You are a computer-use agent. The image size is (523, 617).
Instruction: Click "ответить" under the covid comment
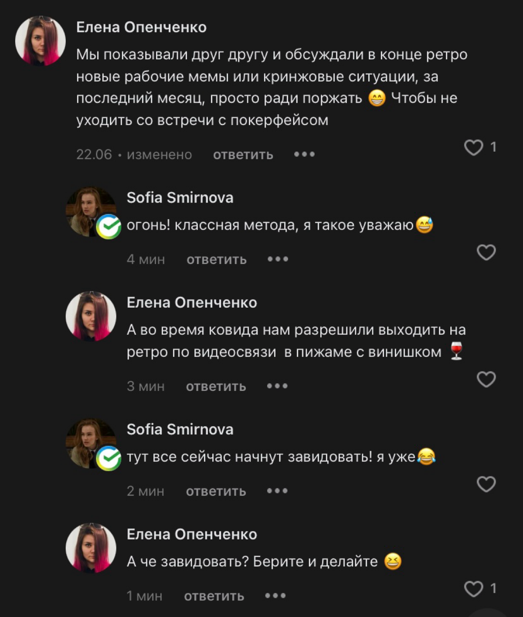pyautogui.click(x=216, y=386)
